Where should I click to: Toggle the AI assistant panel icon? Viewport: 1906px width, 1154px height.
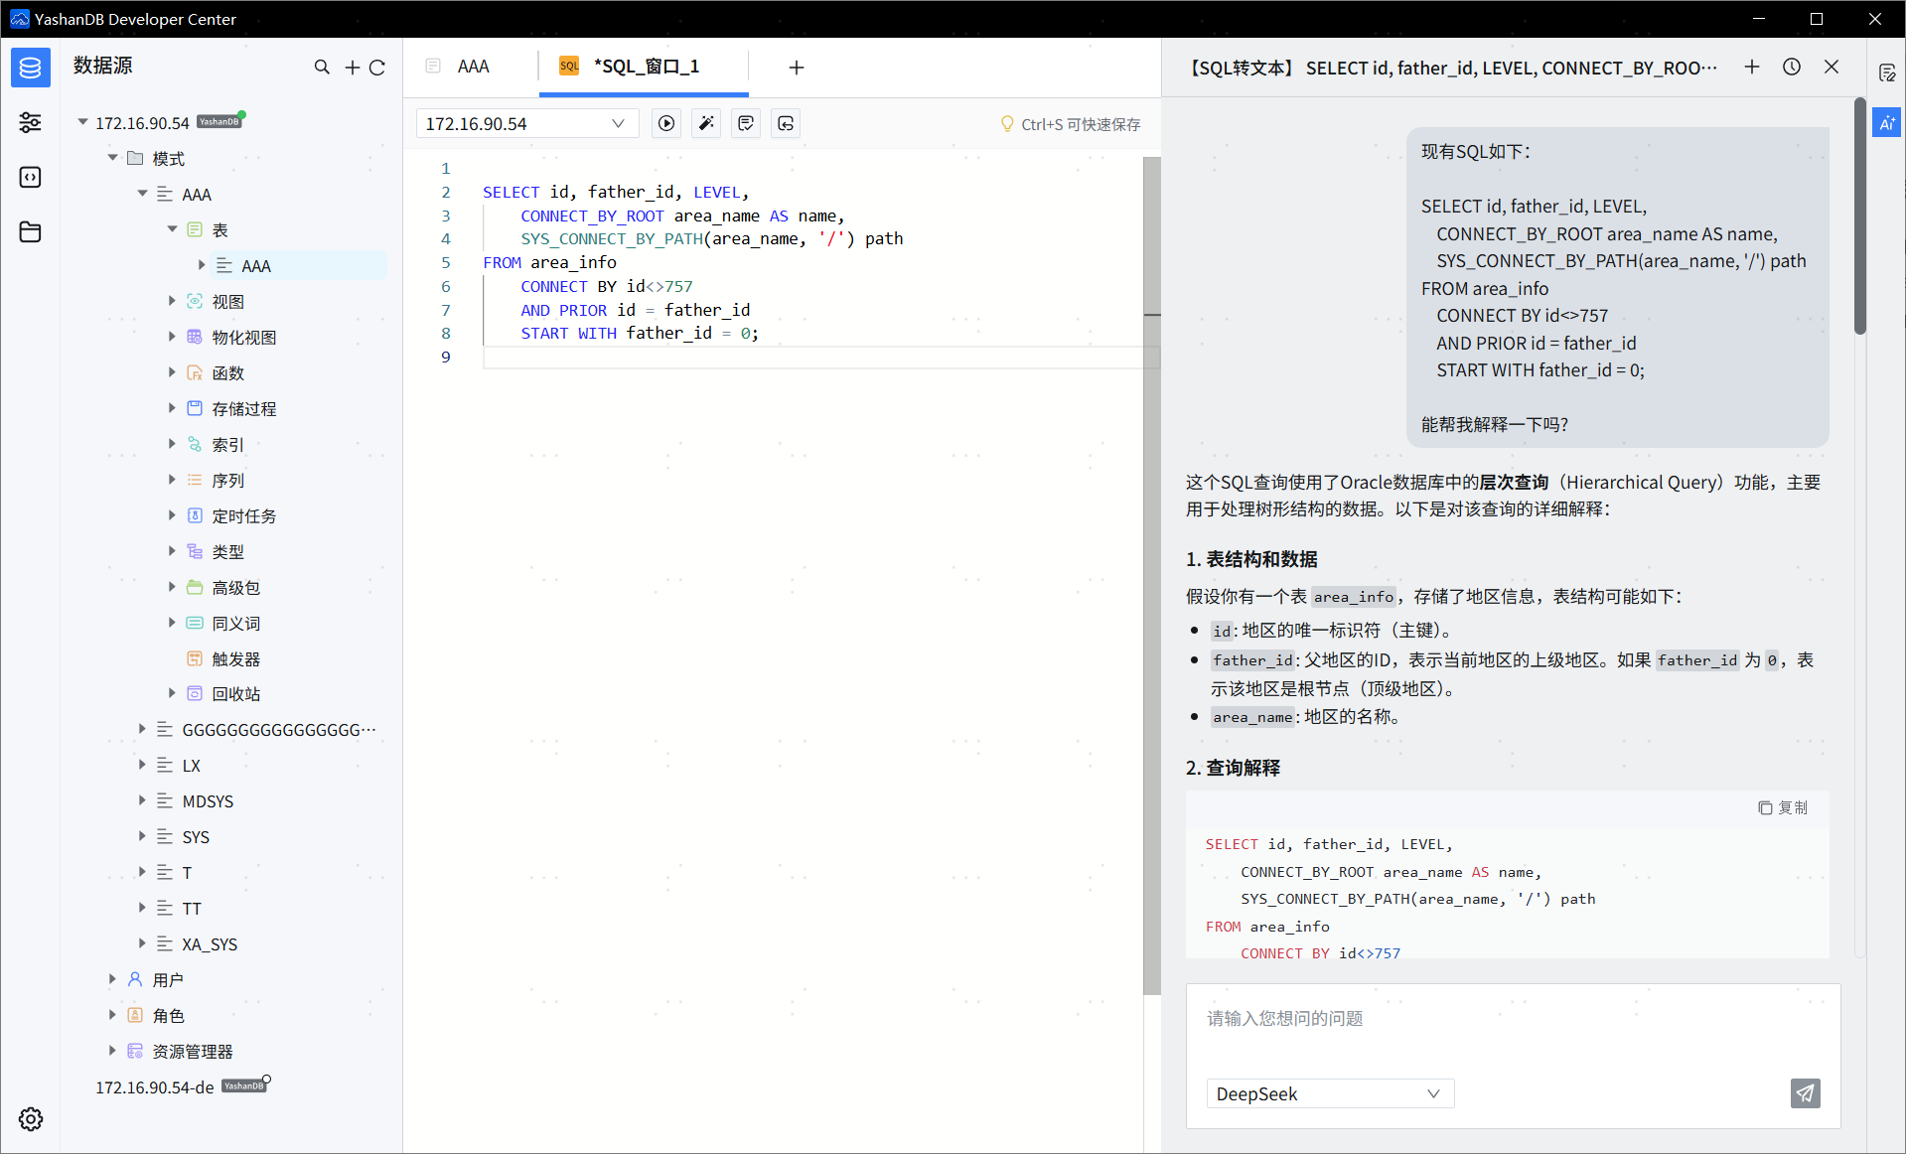(x=1886, y=123)
